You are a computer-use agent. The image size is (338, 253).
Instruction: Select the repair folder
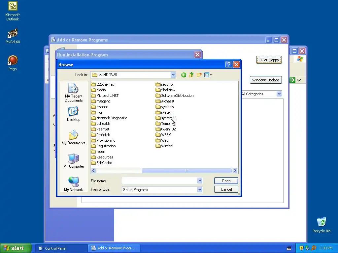click(98, 152)
